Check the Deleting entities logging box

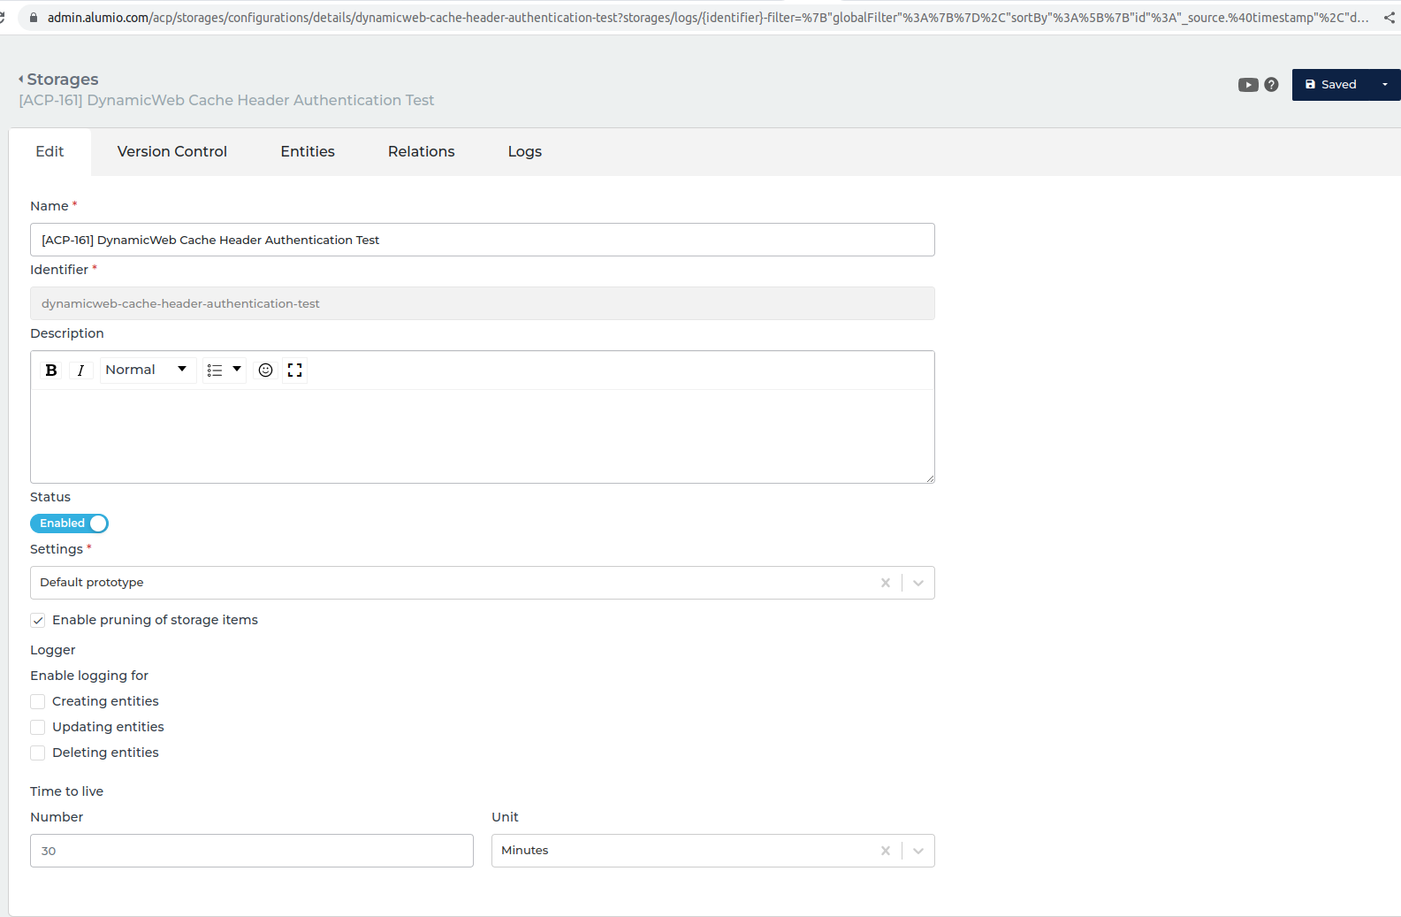(x=38, y=753)
